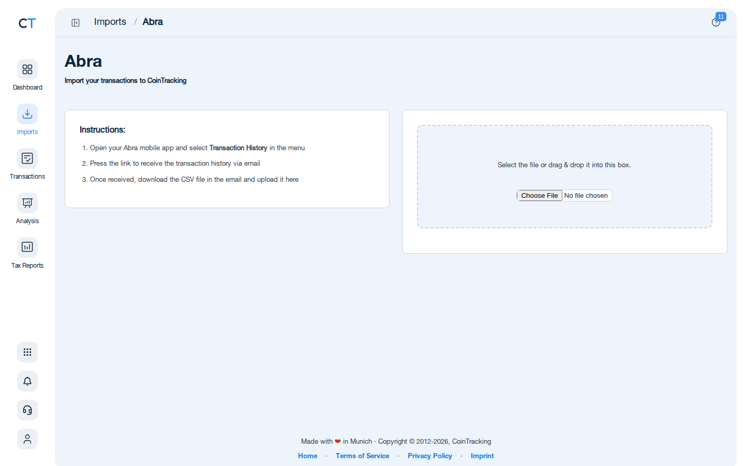Click the Imports breadcrumb
The height and width of the screenshot is (466, 745).
point(110,22)
